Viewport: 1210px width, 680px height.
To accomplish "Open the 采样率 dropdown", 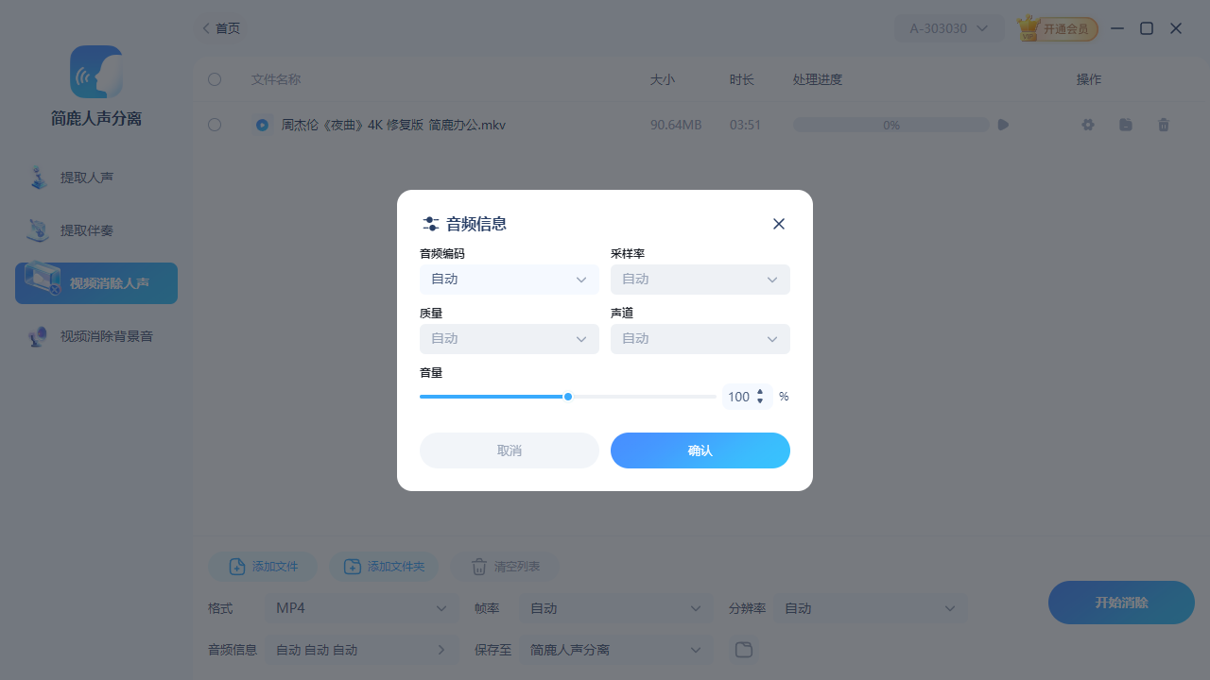I will [x=700, y=280].
